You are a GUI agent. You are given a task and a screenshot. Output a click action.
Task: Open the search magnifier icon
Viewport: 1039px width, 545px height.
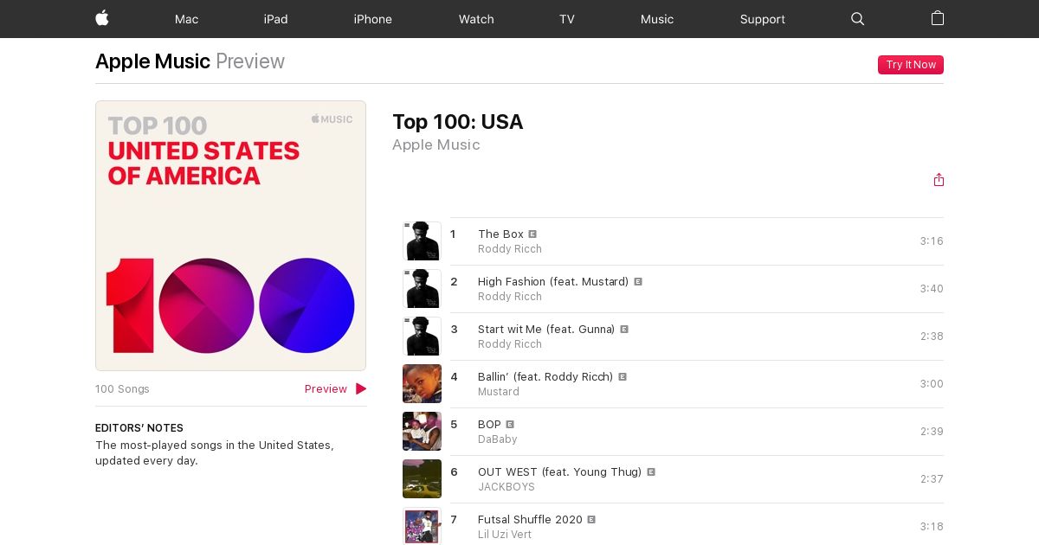coord(858,19)
